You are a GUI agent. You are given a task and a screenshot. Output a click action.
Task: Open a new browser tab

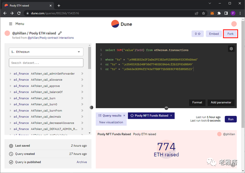(59, 6)
